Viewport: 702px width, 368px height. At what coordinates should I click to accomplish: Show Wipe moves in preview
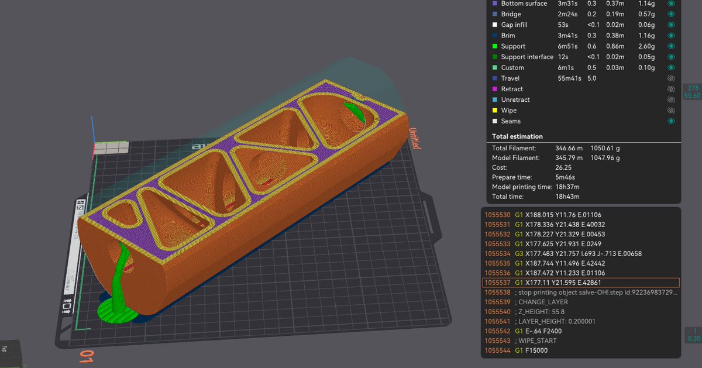(x=671, y=110)
